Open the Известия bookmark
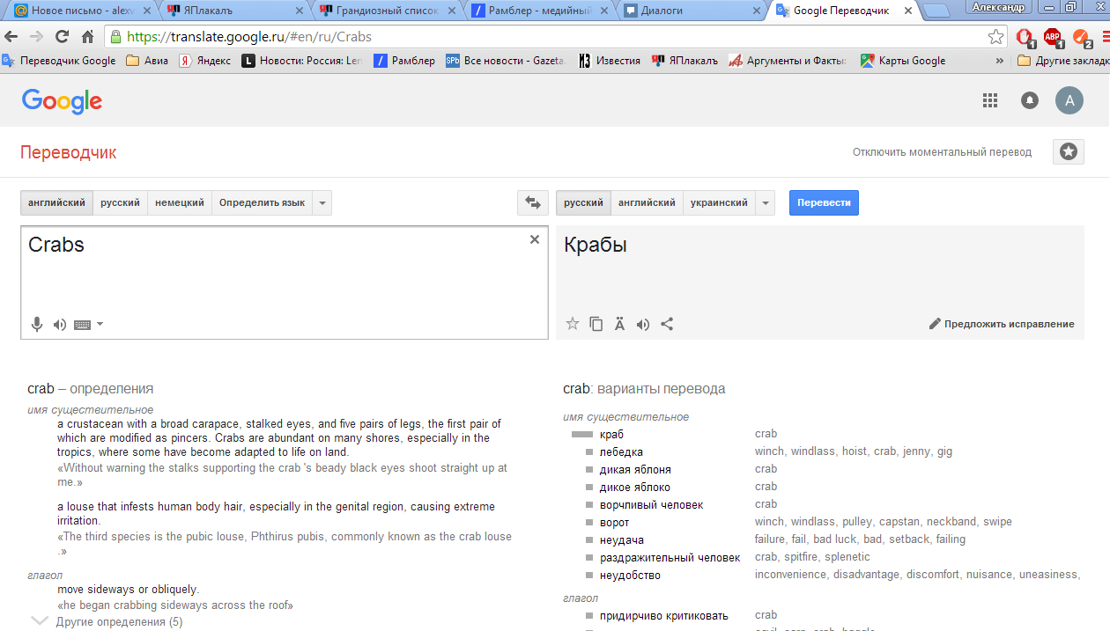The width and height of the screenshot is (1110, 631). [x=609, y=61]
